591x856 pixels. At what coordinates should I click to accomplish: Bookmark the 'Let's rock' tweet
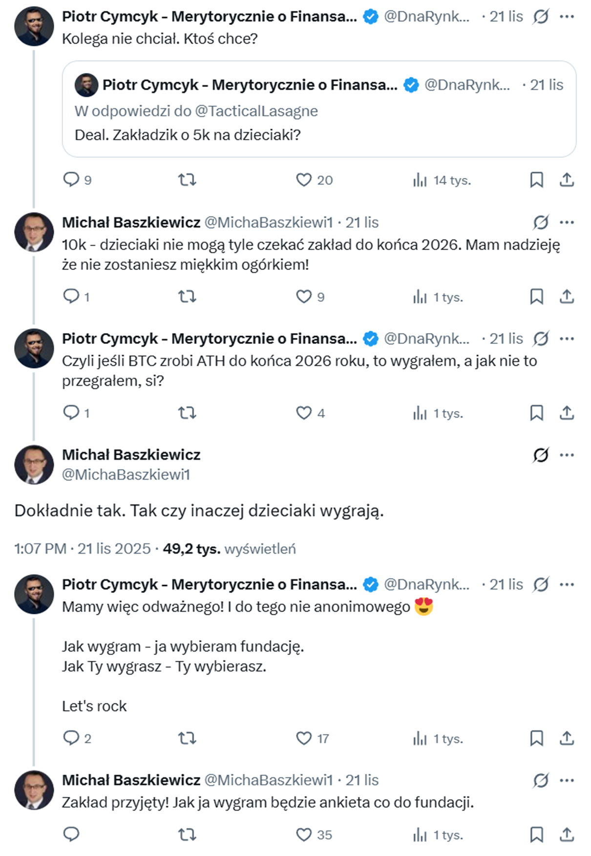tap(536, 738)
